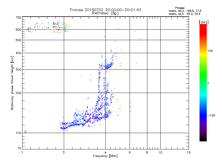Screen dimensions: 222x166
Task: Click the x-axis tick label "2"
Action: pyautogui.click(x=64, y=152)
